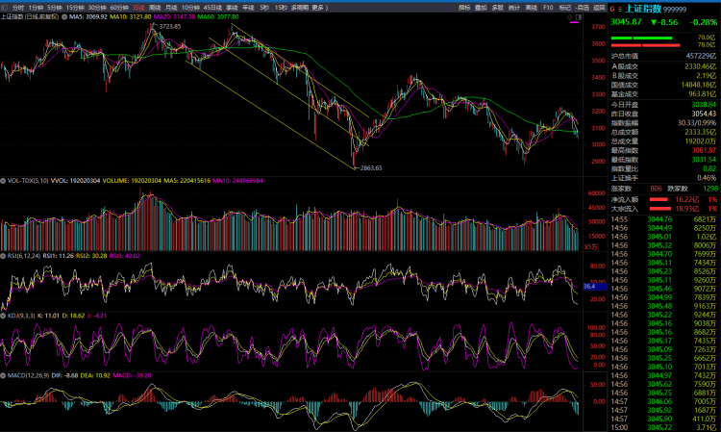Toggle the 多股 multi-stock view
This screenshot has height=432, width=721.
[498, 7]
